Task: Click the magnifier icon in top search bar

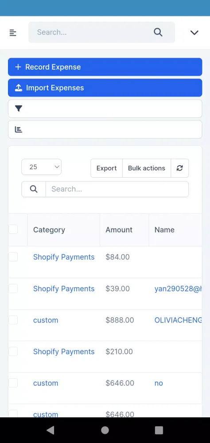Action: (x=158, y=32)
